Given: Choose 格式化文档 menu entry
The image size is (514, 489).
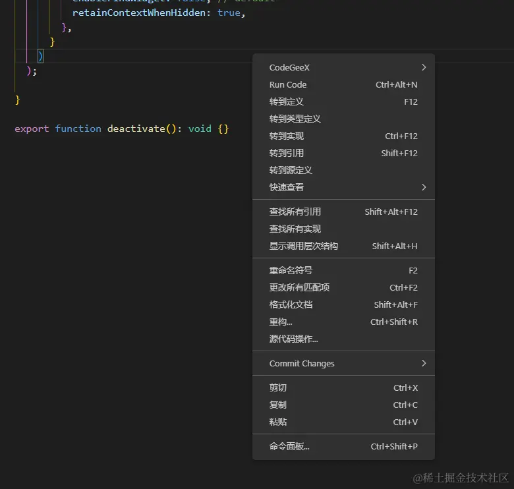Looking at the screenshot, I should pyautogui.click(x=343, y=305).
